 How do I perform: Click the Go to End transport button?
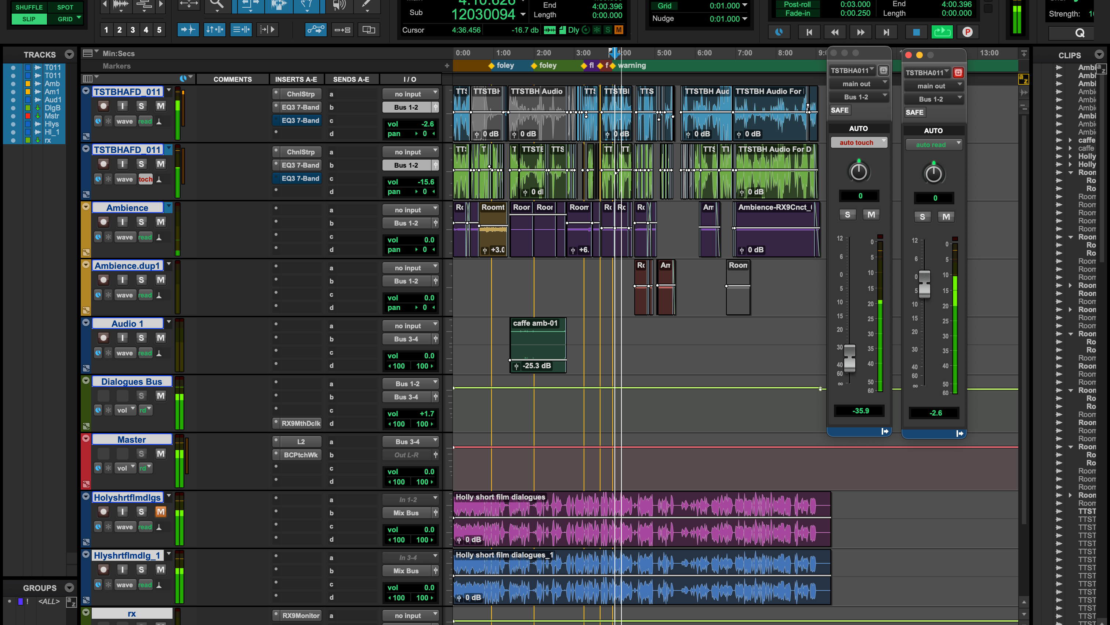[x=886, y=32]
